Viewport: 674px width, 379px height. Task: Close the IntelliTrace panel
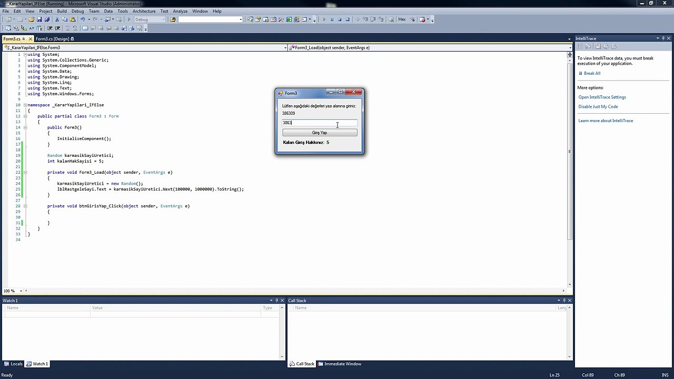(669, 38)
